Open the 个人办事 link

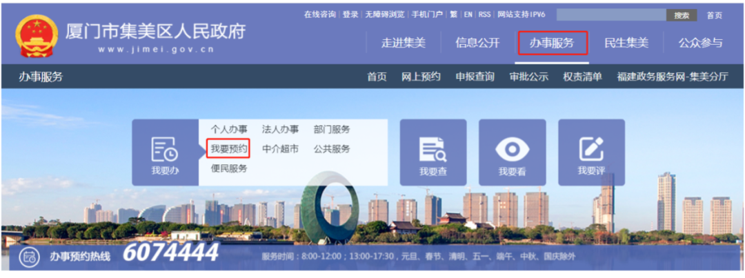pyautogui.click(x=228, y=129)
